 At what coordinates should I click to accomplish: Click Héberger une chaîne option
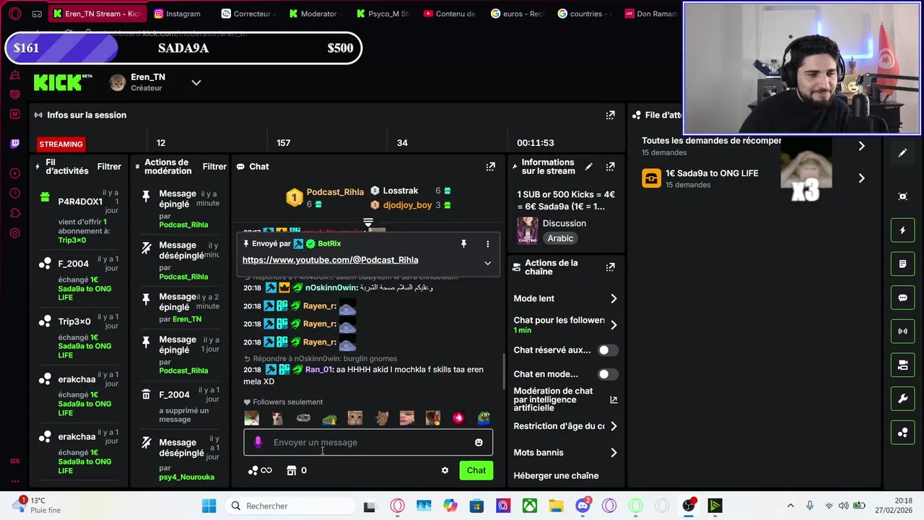point(556,476)
